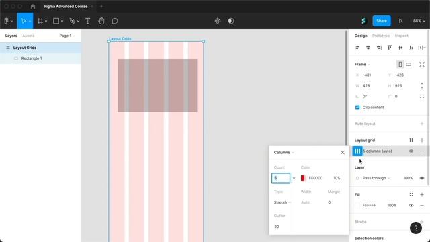Screen dimensions: 430x242
Task: Open the Figma main menu
Action: click(x=8, y=21)
